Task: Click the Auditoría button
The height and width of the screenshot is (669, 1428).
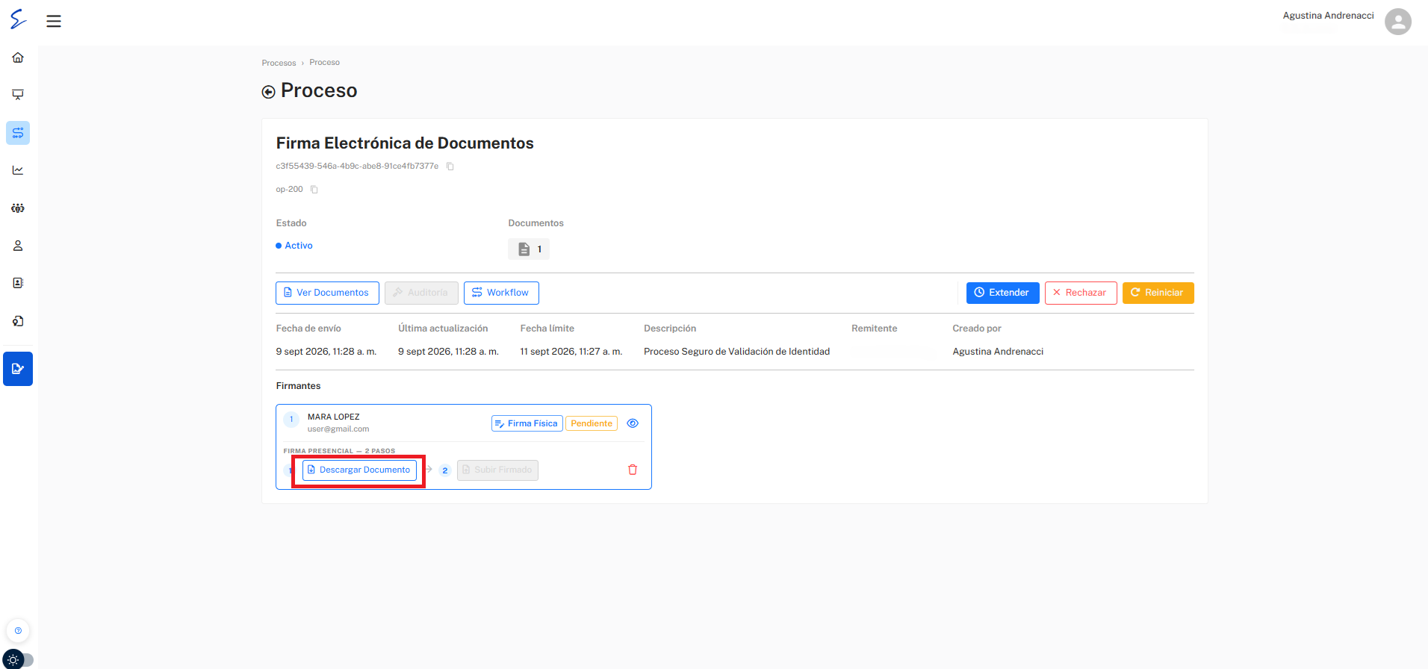Action: [421, 293]
